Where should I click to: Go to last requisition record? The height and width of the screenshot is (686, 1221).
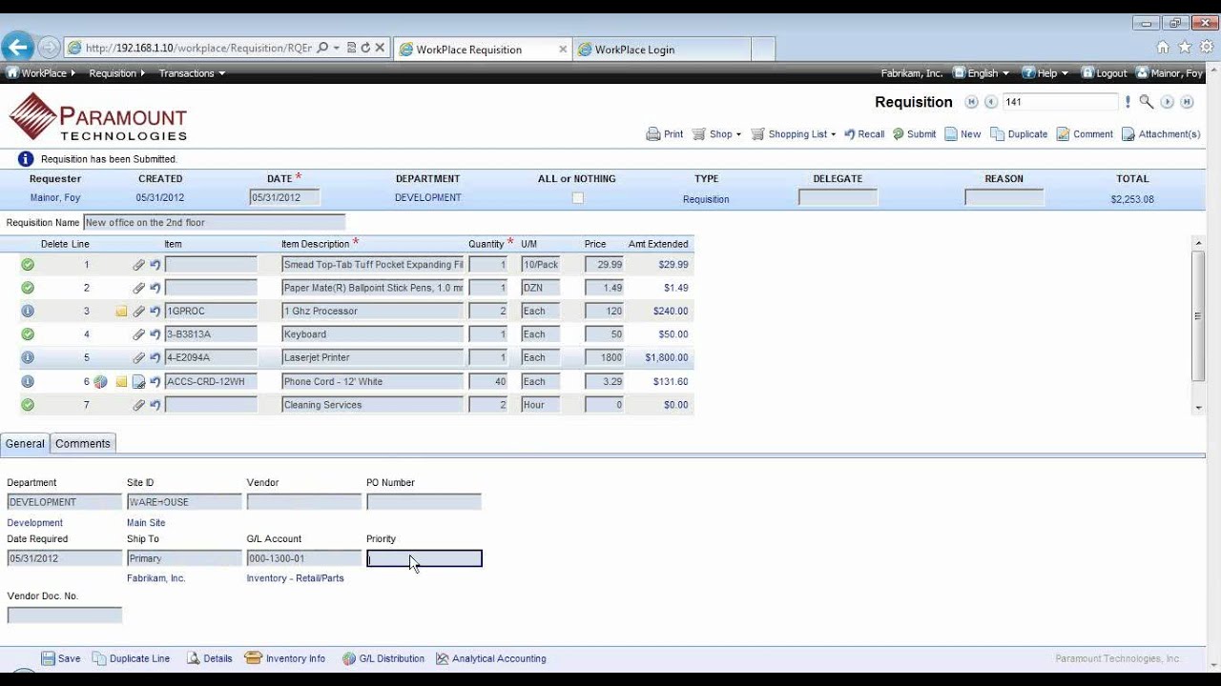(1187, 102)
